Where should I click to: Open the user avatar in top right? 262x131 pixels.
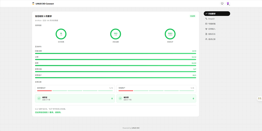228,4
